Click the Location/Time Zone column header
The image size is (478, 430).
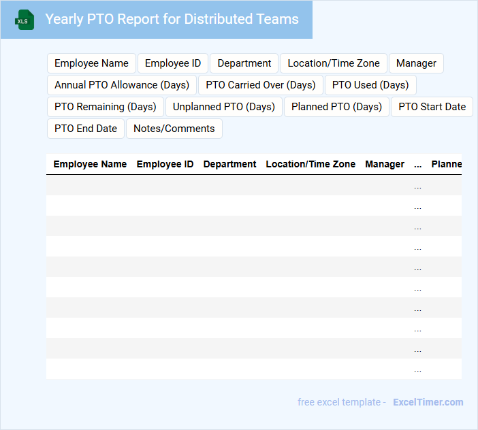pyautogui.click(x=310, y=164)
